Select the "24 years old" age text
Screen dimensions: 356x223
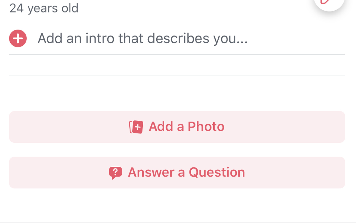(x=44, y=8)
